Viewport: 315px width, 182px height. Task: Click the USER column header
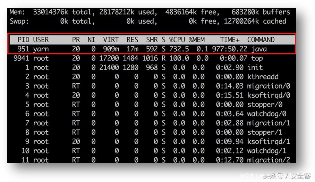[x=41, y=40]
